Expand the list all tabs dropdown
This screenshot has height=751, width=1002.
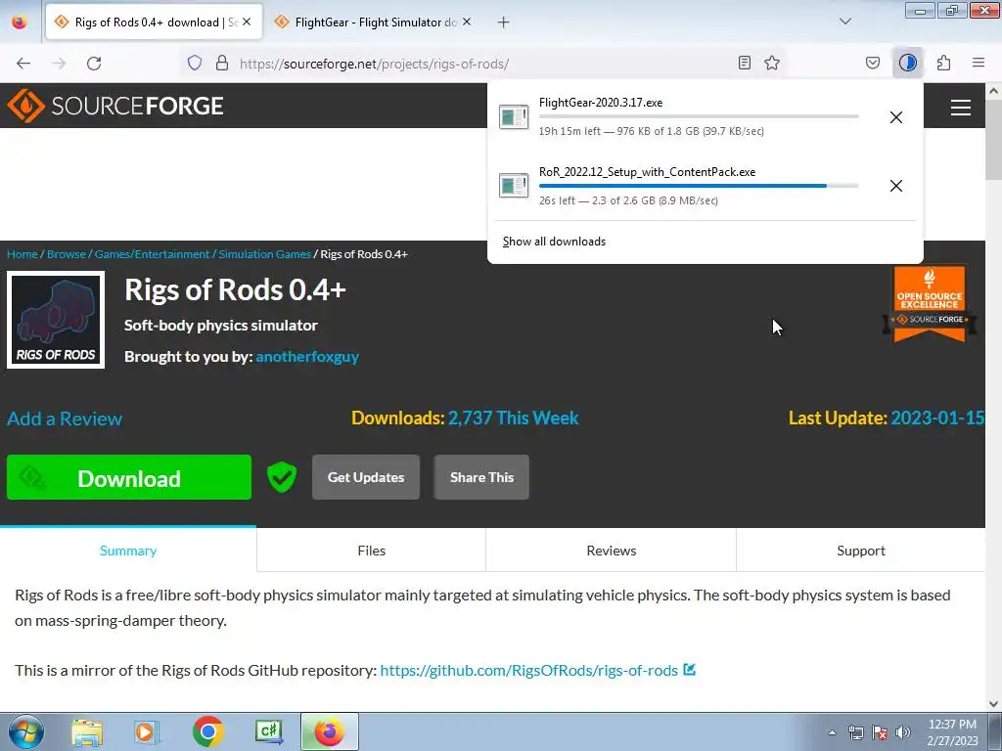[844, 22]
